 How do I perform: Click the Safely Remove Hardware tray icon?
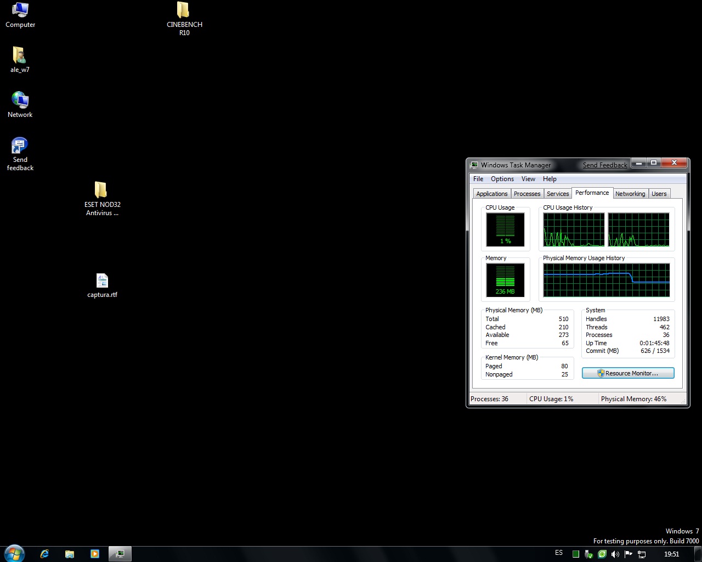coord(588,554)
